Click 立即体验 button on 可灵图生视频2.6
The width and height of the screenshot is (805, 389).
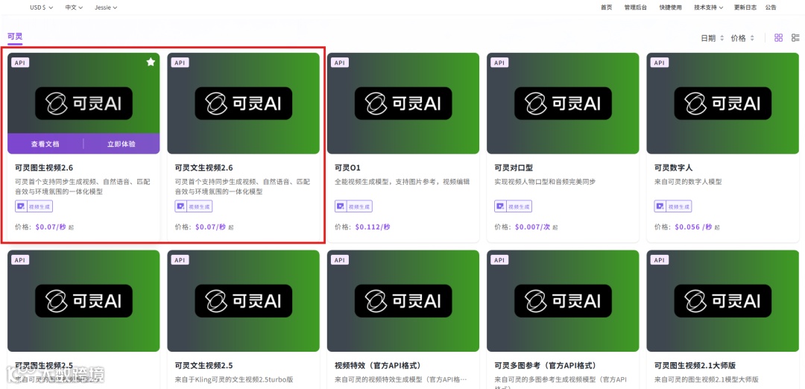pos(121,145)
